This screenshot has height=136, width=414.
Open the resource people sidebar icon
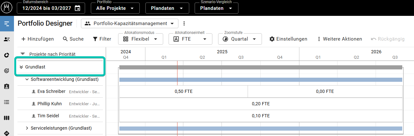coord(7,39)
